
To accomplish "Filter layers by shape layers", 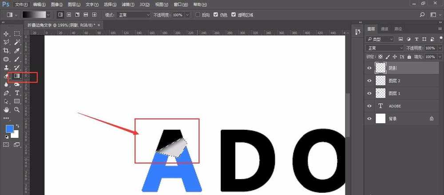I will tap(424, 39).
